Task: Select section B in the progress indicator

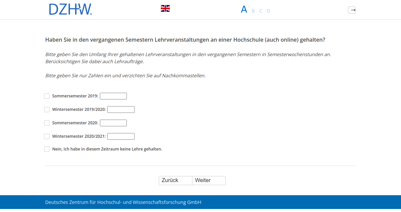Action: 253,11
